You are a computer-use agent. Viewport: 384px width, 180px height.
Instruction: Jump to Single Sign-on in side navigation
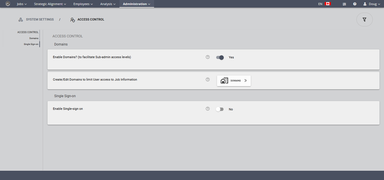(x=31, y=44)
